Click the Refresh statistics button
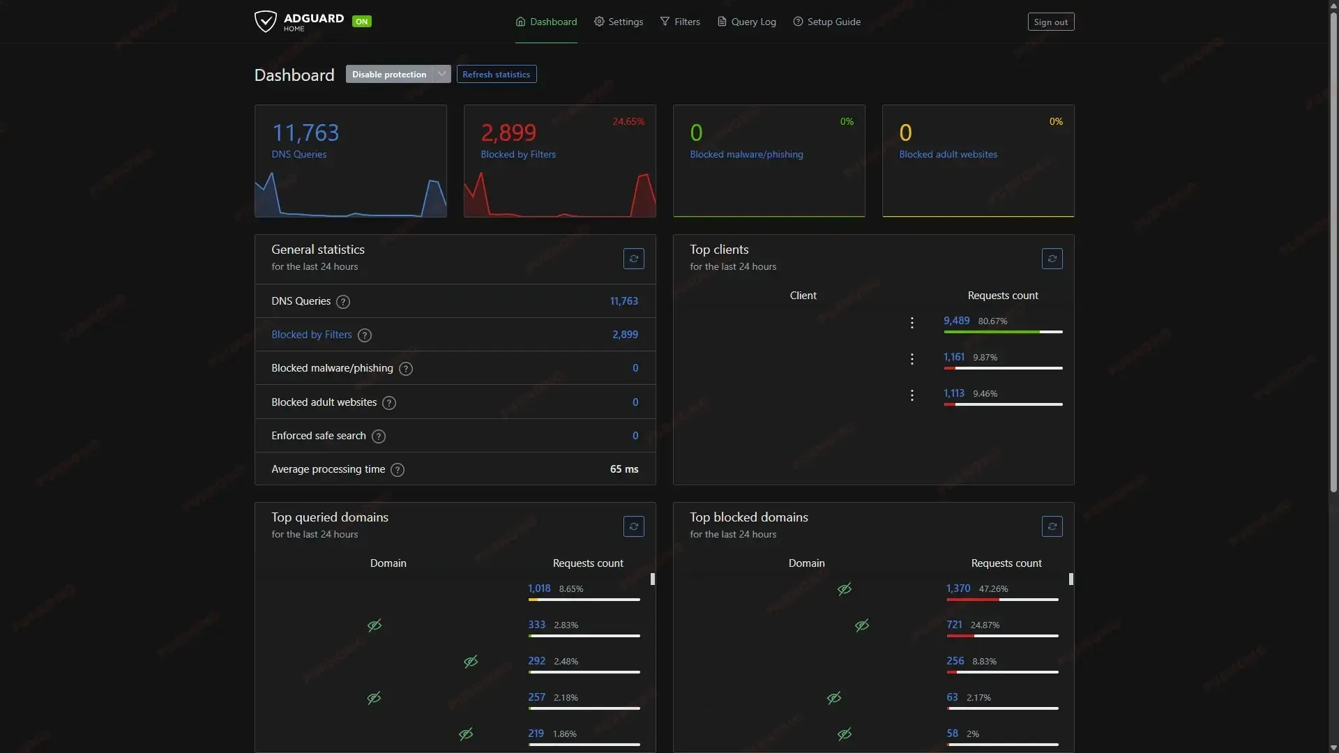 (x=496, y=74)
